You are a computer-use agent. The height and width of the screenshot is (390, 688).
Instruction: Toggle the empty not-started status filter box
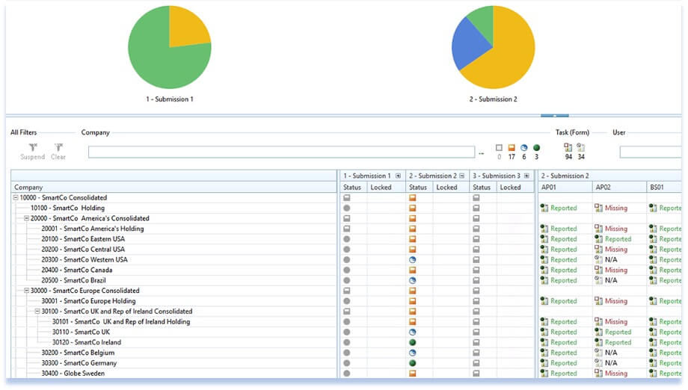(499, 148)
